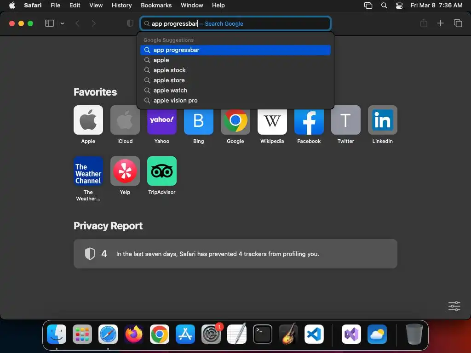Image resolution: width=471 pixels, height=353 pixels.
Task: Go back with the back arrow
Action: (x=77, y=23)
